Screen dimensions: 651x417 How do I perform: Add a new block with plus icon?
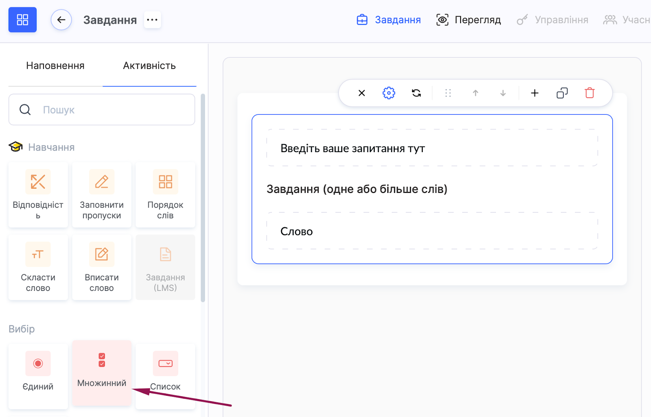pyautogui.click(x=535, y=93)
